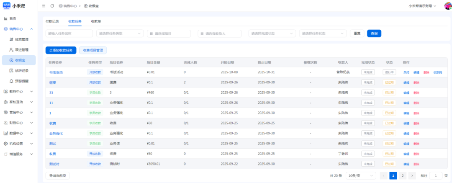Open the 请选择任务类型 dropdown
The width and height of the screenshot is (452, 183).
120,34
